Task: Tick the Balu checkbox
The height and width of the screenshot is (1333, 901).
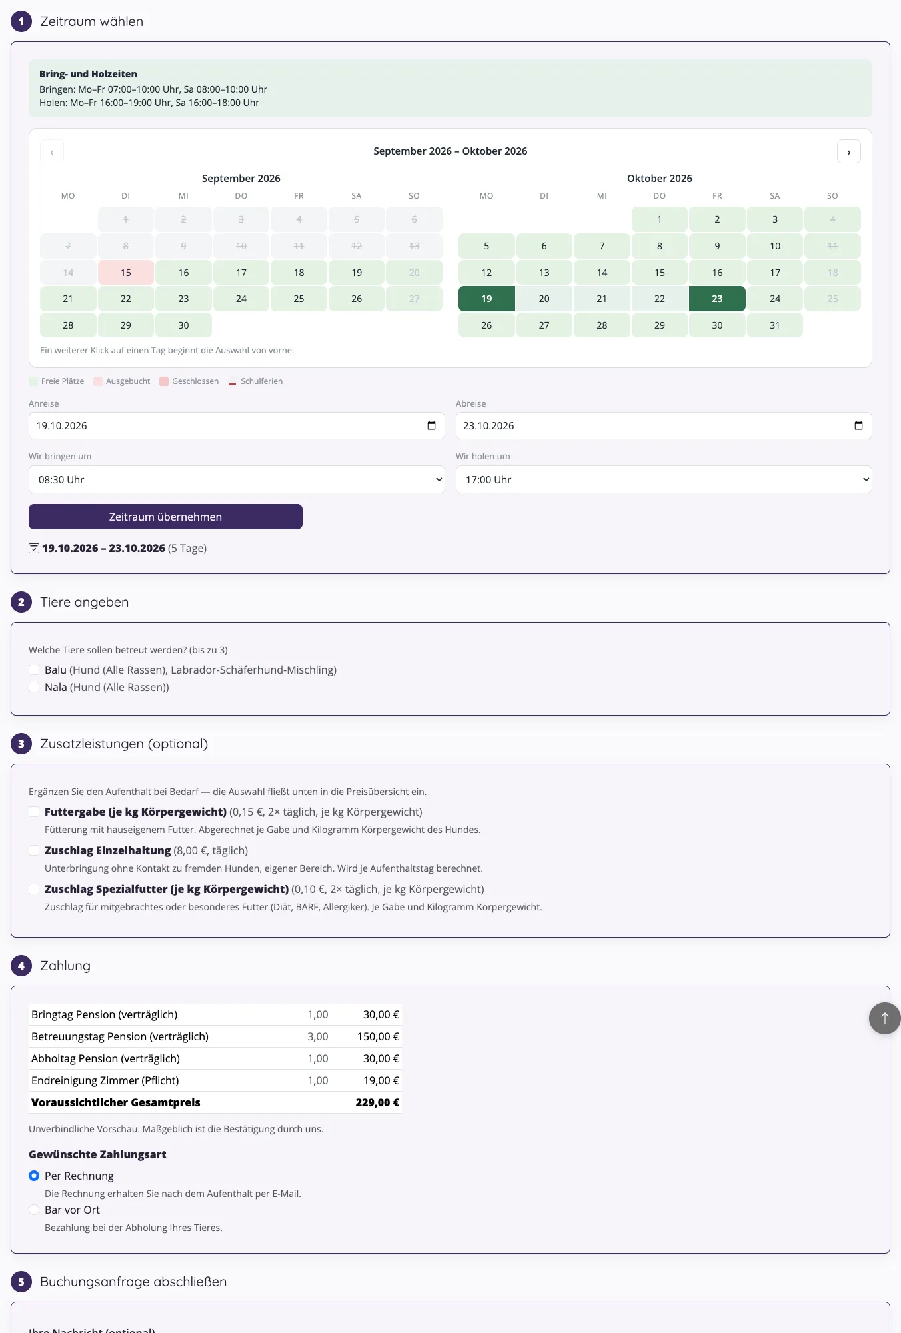Action: [x=34, y=670]
